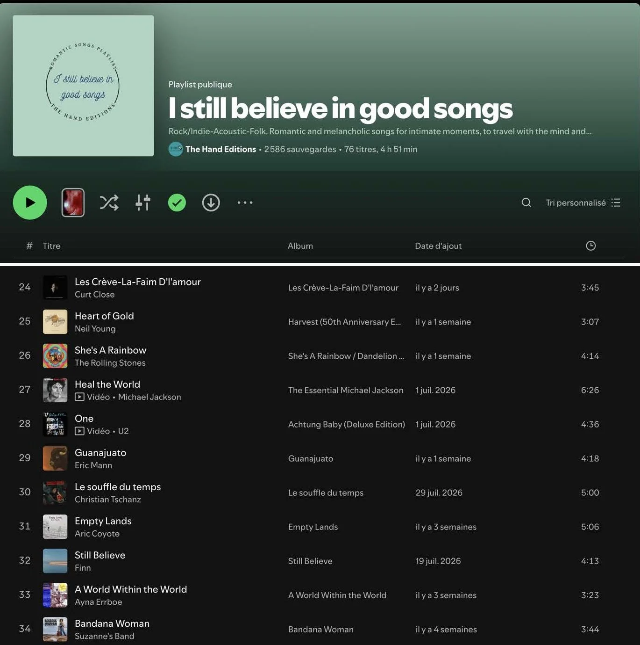The image size is (640, 645).
Task: Open The Essential Michael Jackson album link
Action: point(346,390)
